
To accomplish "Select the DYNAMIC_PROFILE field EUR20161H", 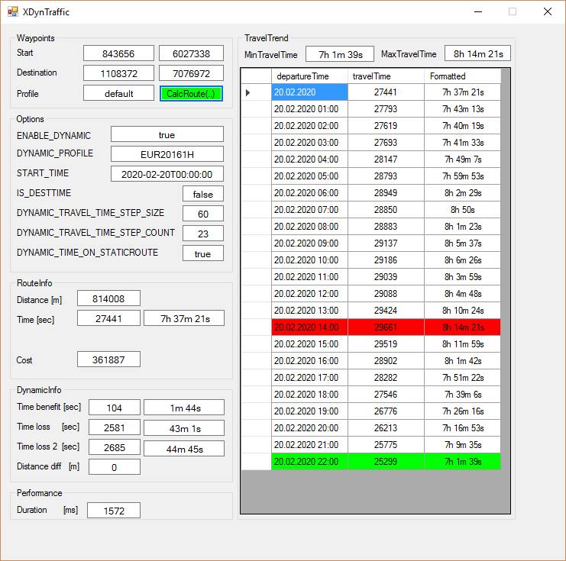I will [x=167, y=154].
